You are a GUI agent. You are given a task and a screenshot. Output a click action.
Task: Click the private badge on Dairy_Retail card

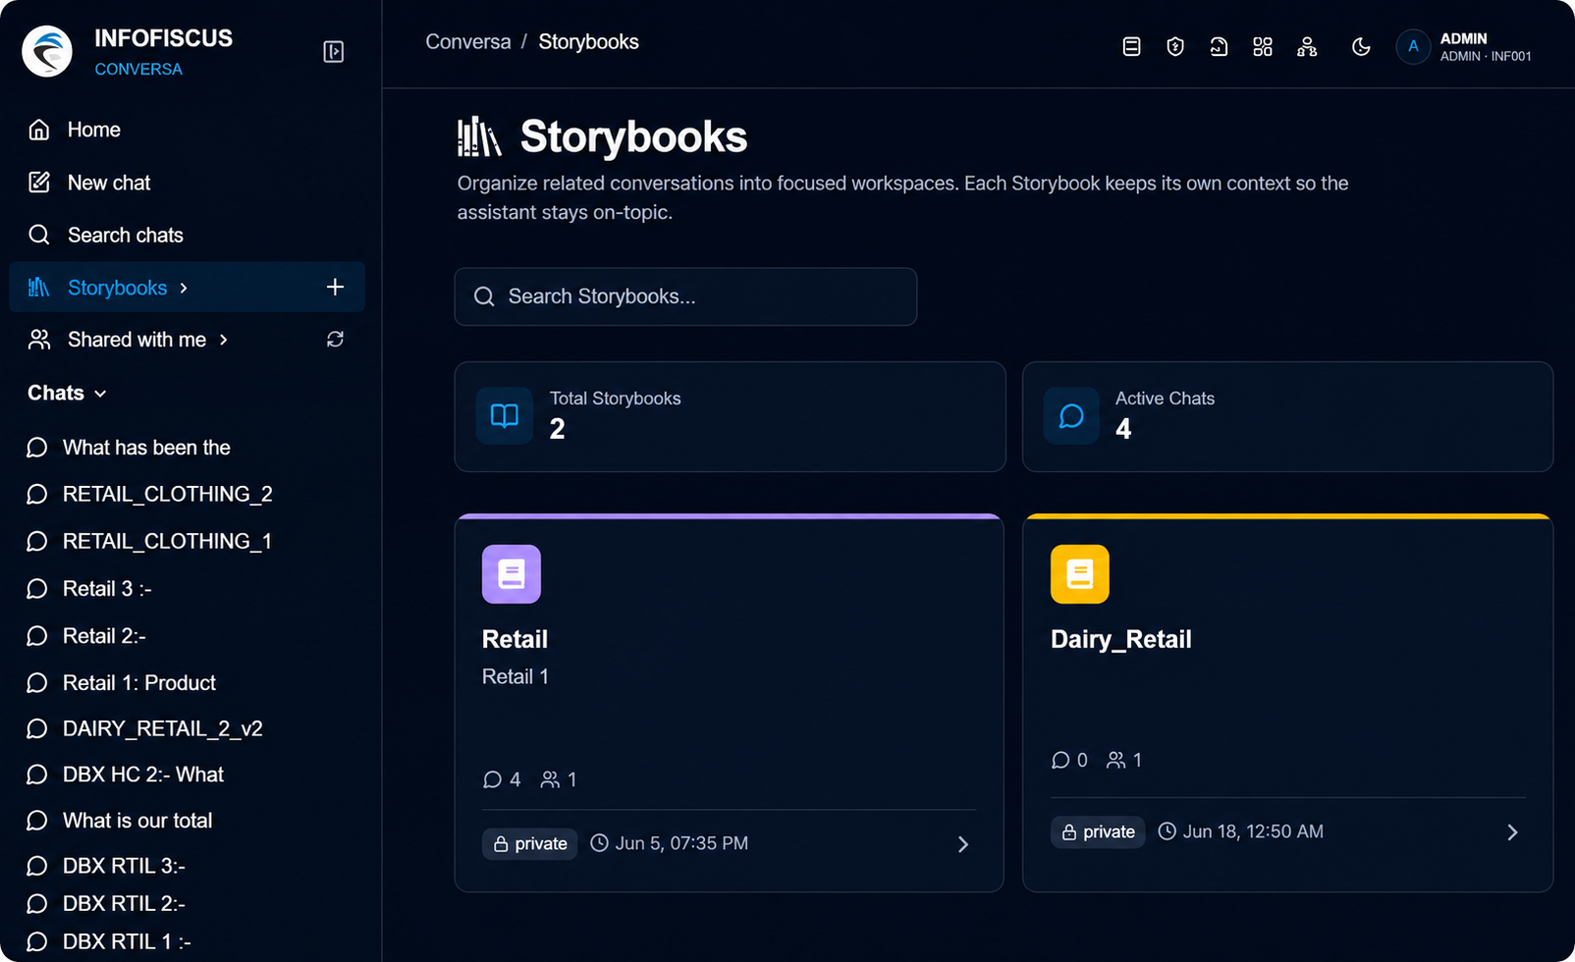pos(1098,832)
